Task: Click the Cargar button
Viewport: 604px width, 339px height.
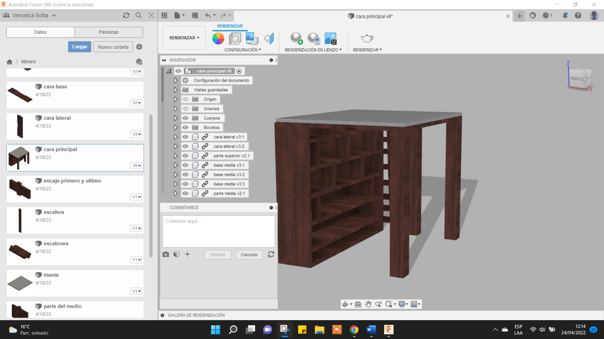Action: pyautogui.click(x=80, y=47)
